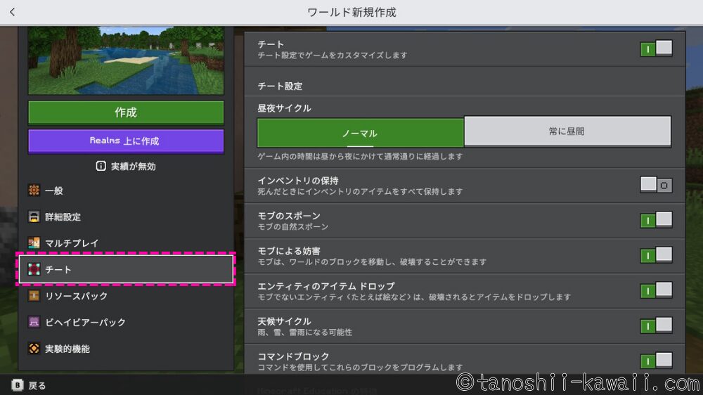
Task: Open the 詳細設定 tab
Action: [126, 216]
